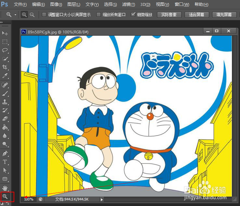Select the Crop tool
Screen dimensions: 240x206
tap(5, 67)
